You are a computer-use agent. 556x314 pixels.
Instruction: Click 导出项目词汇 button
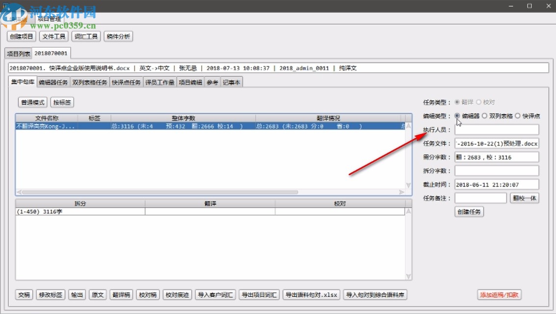pos(259,295)
